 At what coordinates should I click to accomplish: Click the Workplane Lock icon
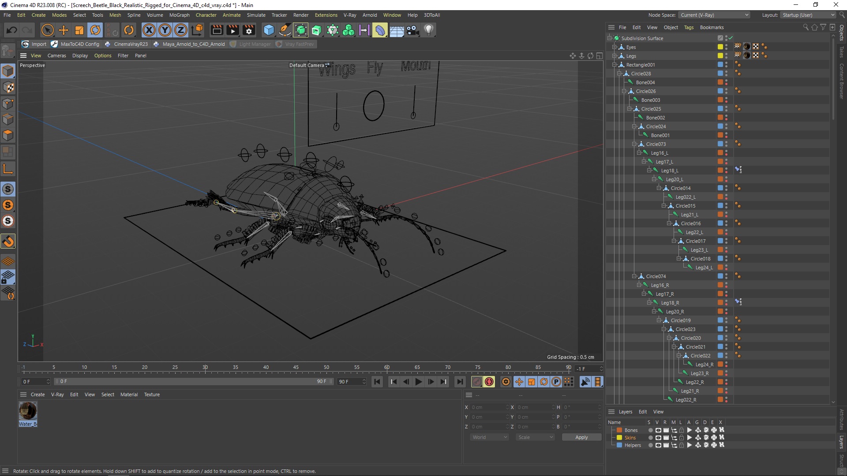click(8, 278)
